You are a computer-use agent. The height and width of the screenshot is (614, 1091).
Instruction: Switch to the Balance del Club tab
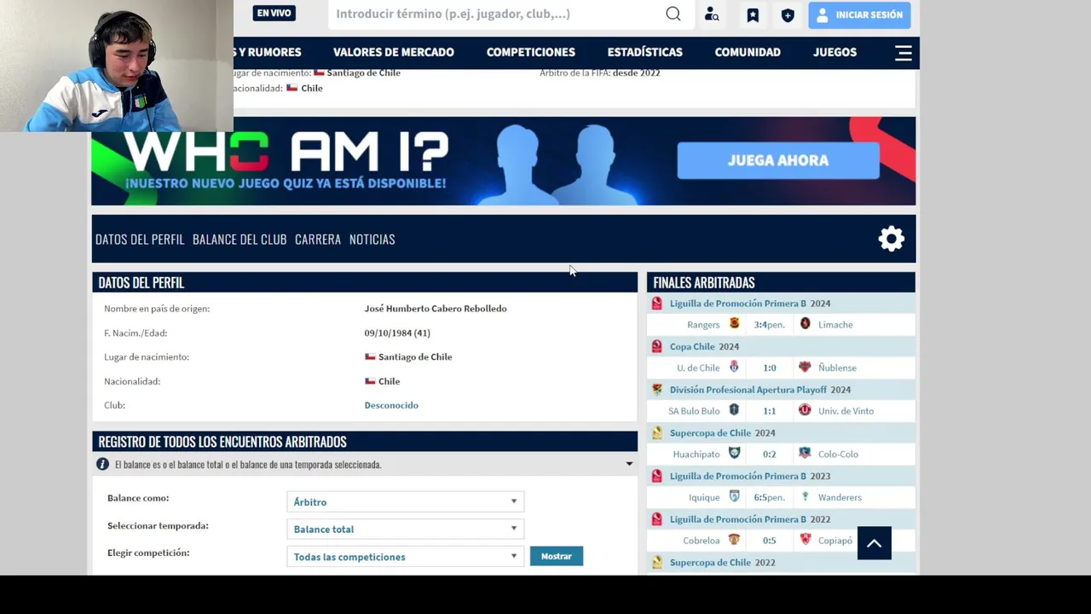point(240,239)
